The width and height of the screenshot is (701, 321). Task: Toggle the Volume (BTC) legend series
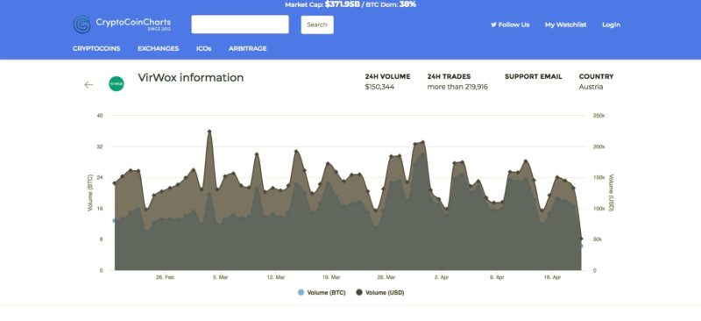(322, 292)
